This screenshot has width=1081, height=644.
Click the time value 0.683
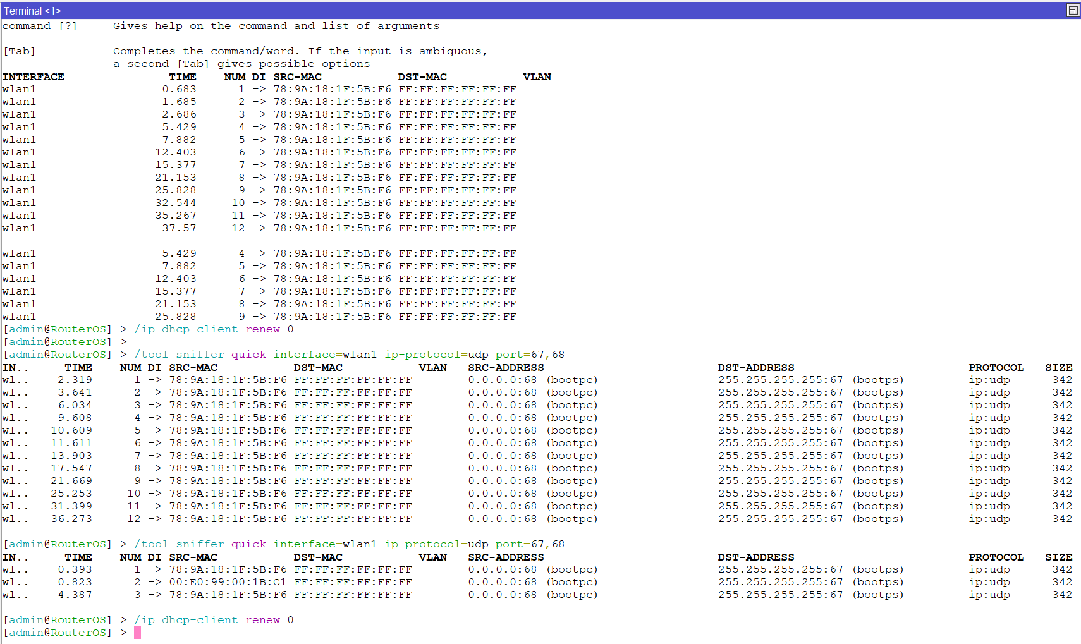pyautogui.click(x=179, y=89)
